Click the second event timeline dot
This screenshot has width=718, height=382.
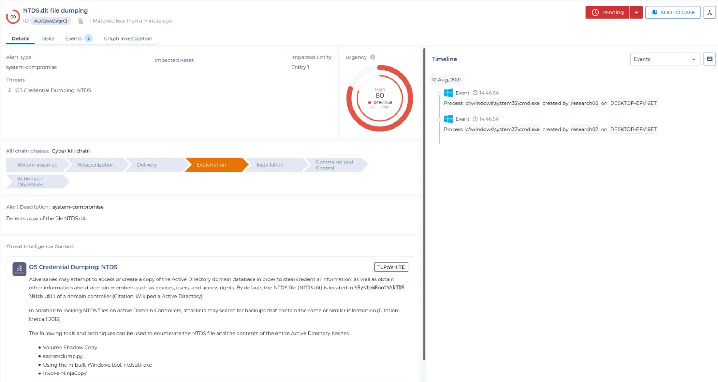[439, 120]
